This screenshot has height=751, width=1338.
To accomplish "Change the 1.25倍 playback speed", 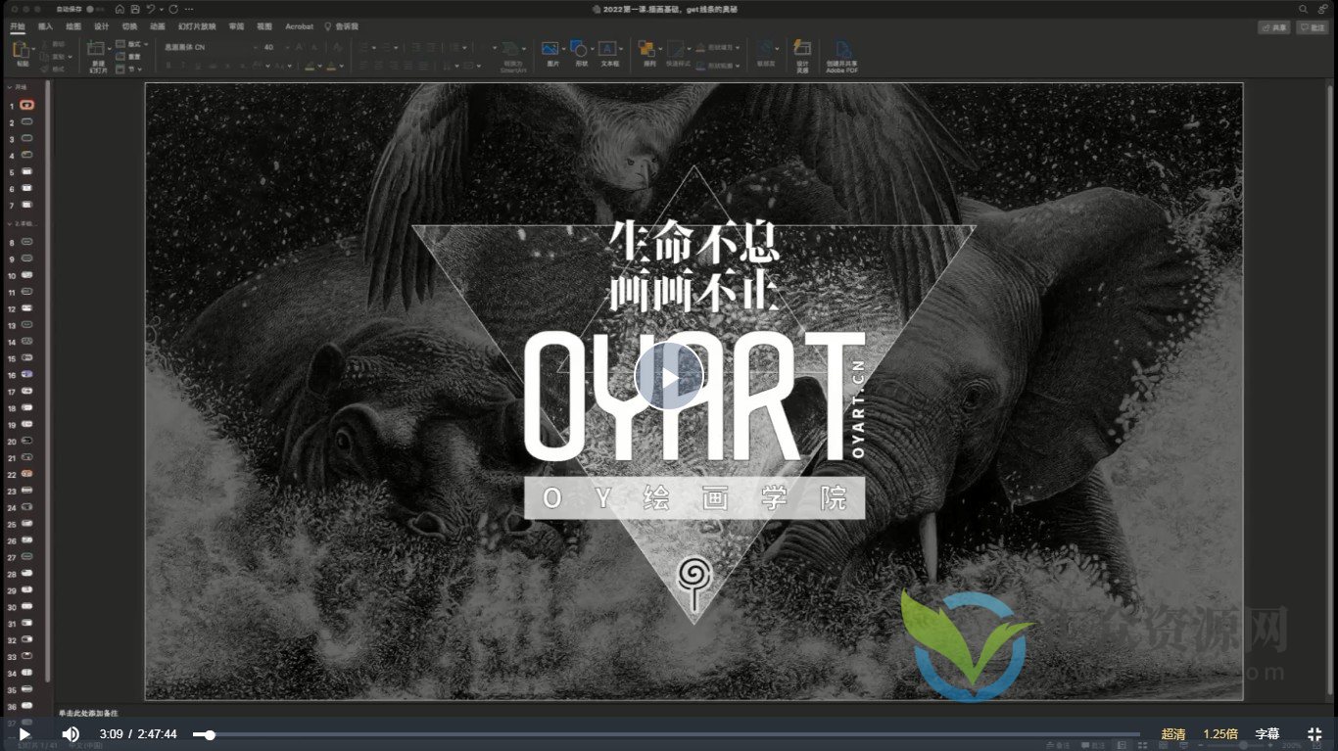I will (x=1220, y=733).
